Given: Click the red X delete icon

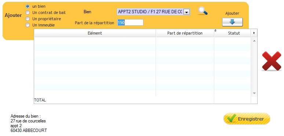Looking at the screenshot, I should 271,61.
